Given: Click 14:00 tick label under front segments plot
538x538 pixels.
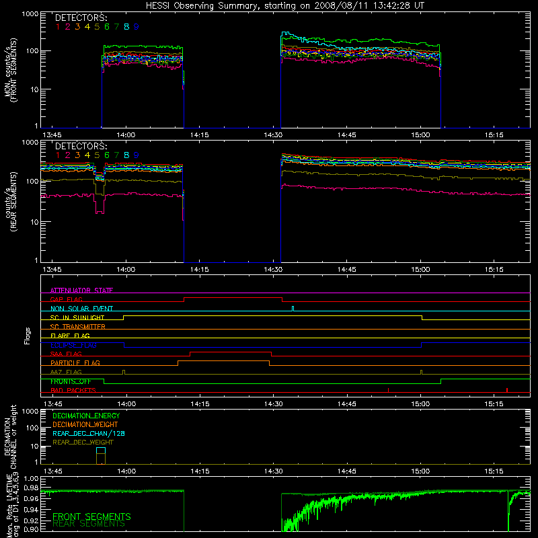Looking at the screenshot, I should (x=126, y=135).
